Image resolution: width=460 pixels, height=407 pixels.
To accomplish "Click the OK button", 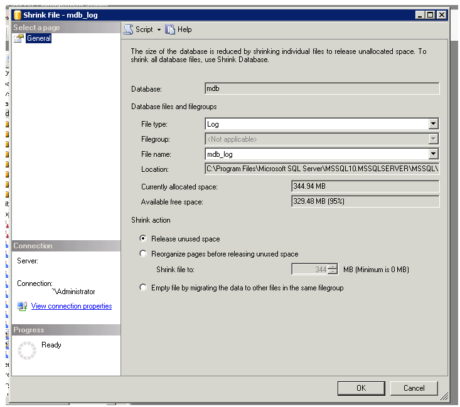I will point(361,388).
